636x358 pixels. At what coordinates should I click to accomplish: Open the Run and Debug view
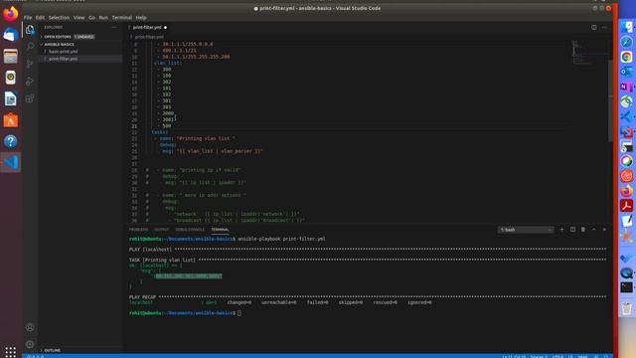pos(30,82)
